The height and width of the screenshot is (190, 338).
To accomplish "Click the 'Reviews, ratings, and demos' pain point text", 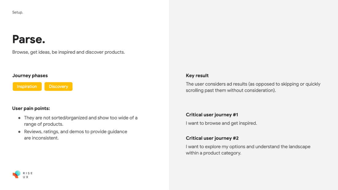I will [x=76, y=135].
